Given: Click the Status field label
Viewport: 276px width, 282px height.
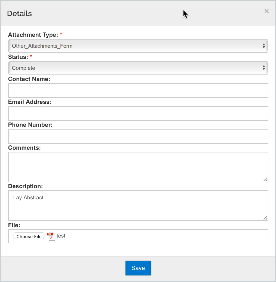Looking at the screenshot, I should pos(18,57).
